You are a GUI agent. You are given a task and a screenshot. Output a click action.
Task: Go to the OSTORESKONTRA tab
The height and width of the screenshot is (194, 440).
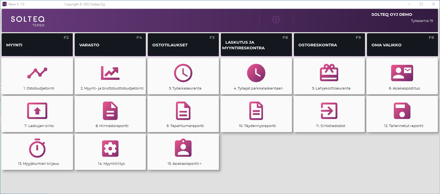tap(329, 45)
